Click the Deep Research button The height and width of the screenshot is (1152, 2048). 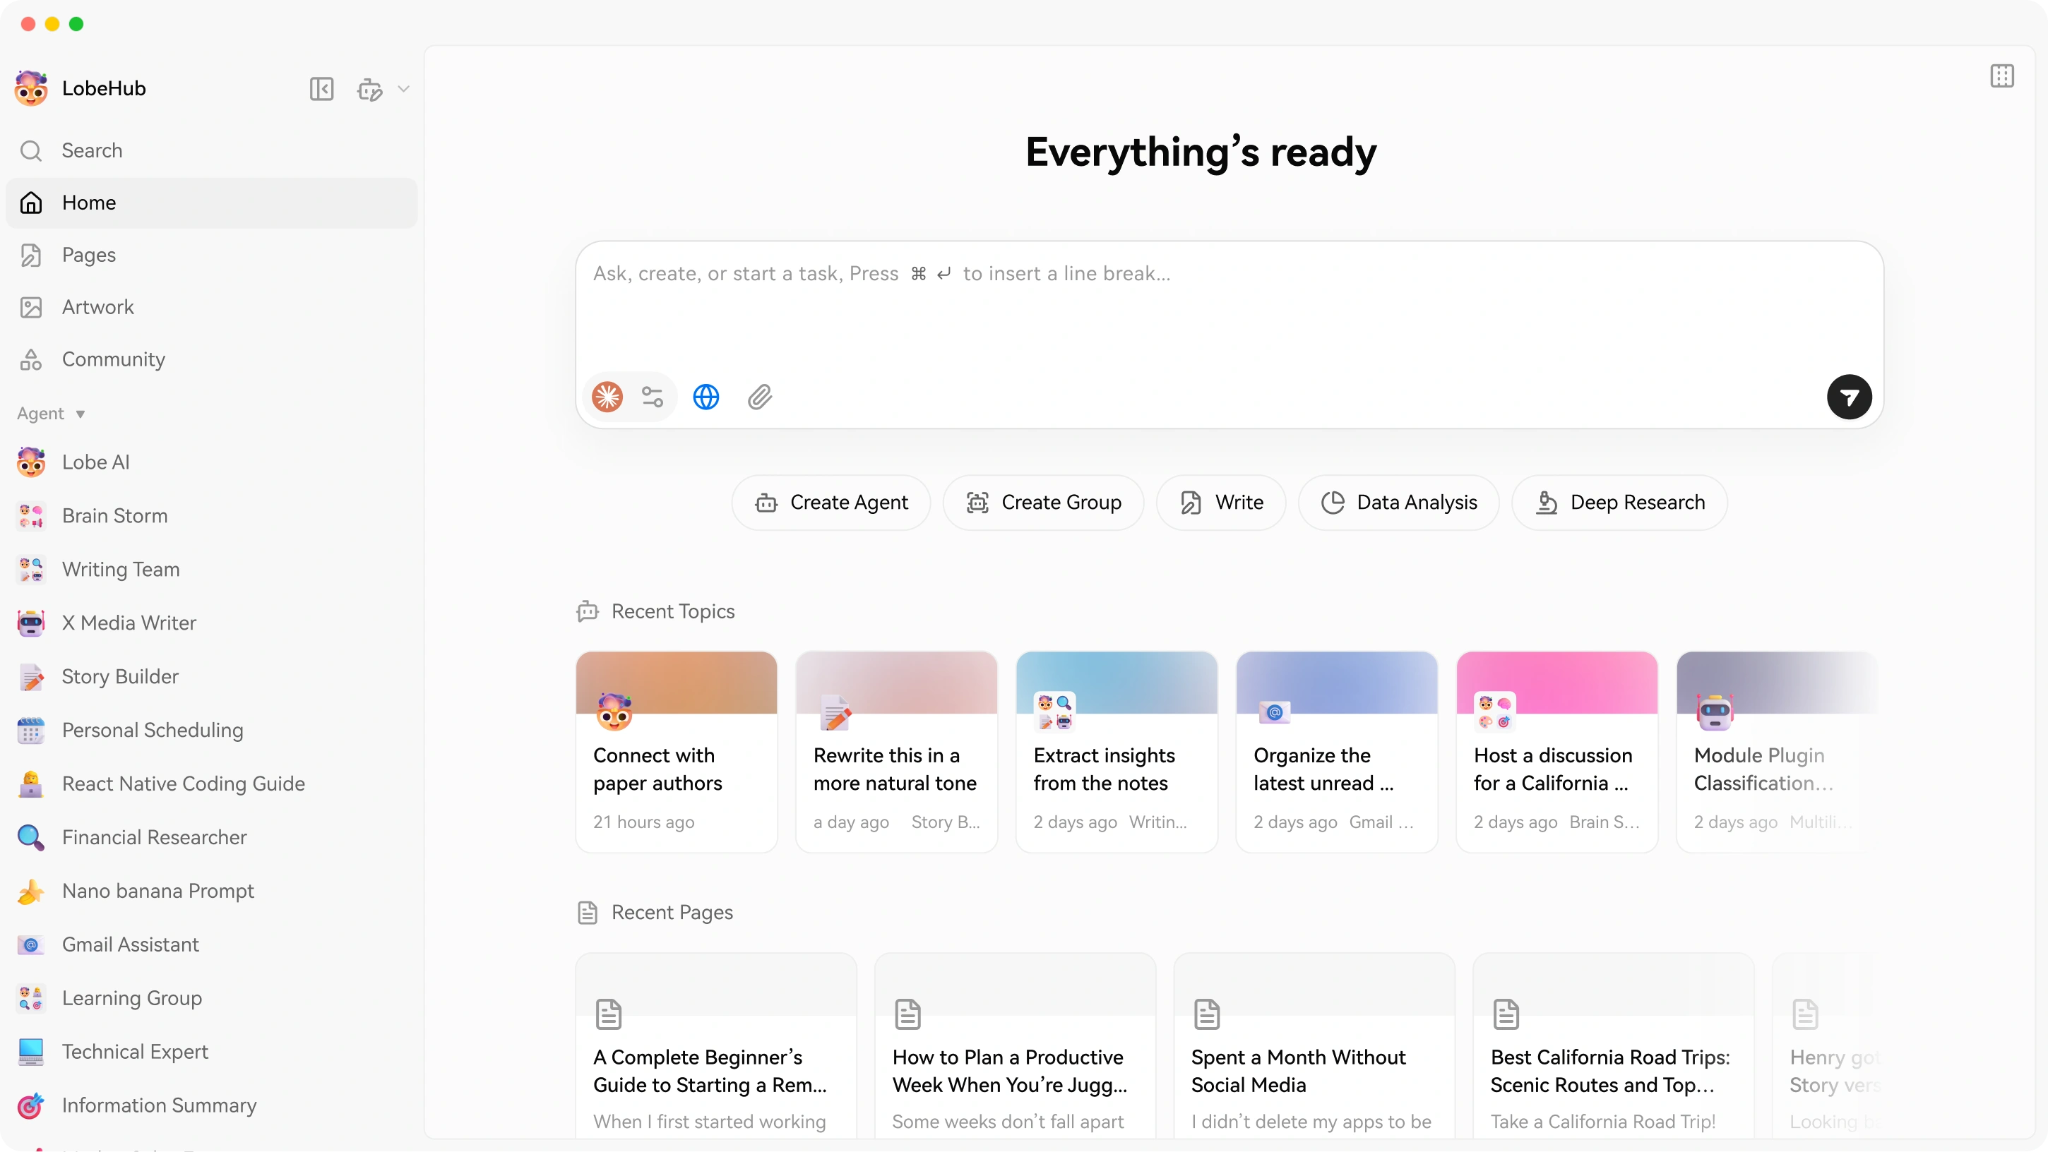(x=1619, y=502)
